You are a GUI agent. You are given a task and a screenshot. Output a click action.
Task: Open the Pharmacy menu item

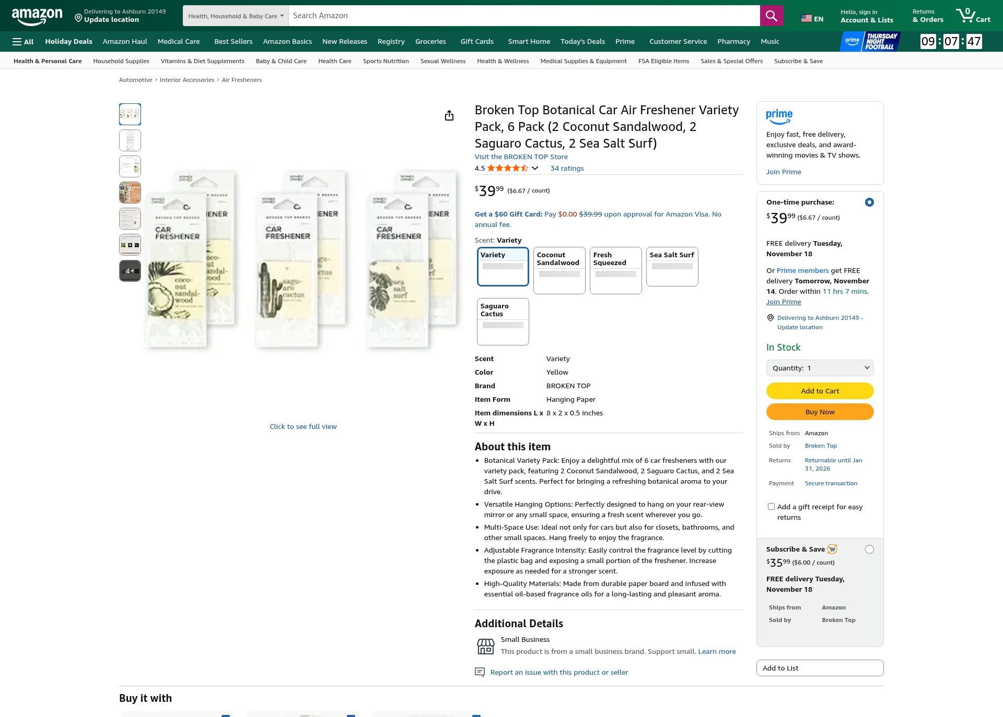733,42
